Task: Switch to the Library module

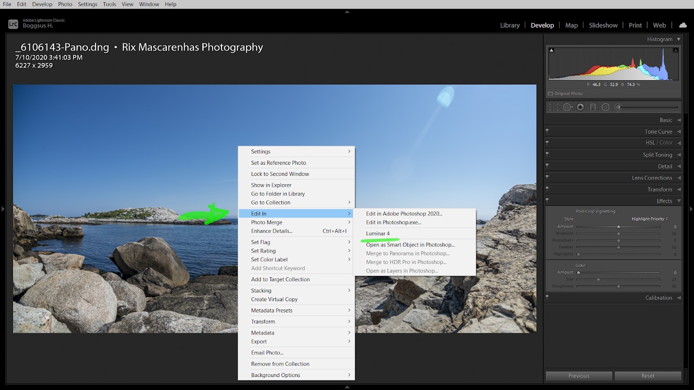Action: 510,26
